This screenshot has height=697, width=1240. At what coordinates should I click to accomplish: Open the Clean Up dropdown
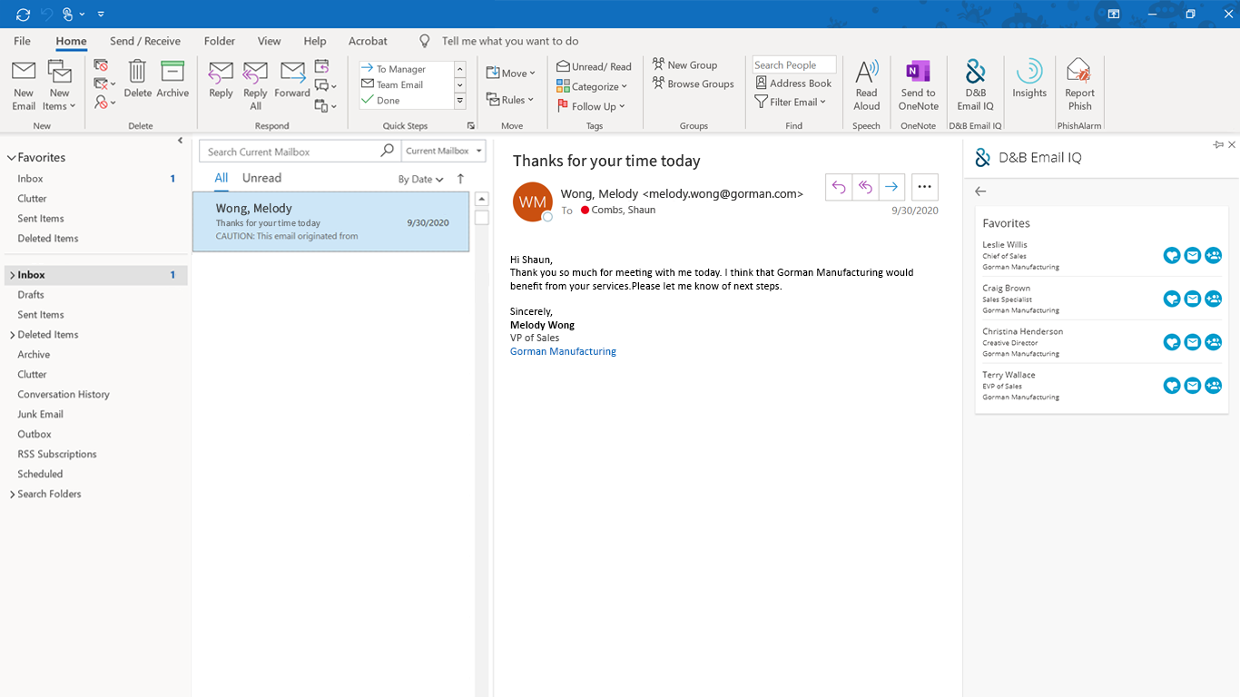click(x=105, y=84)
